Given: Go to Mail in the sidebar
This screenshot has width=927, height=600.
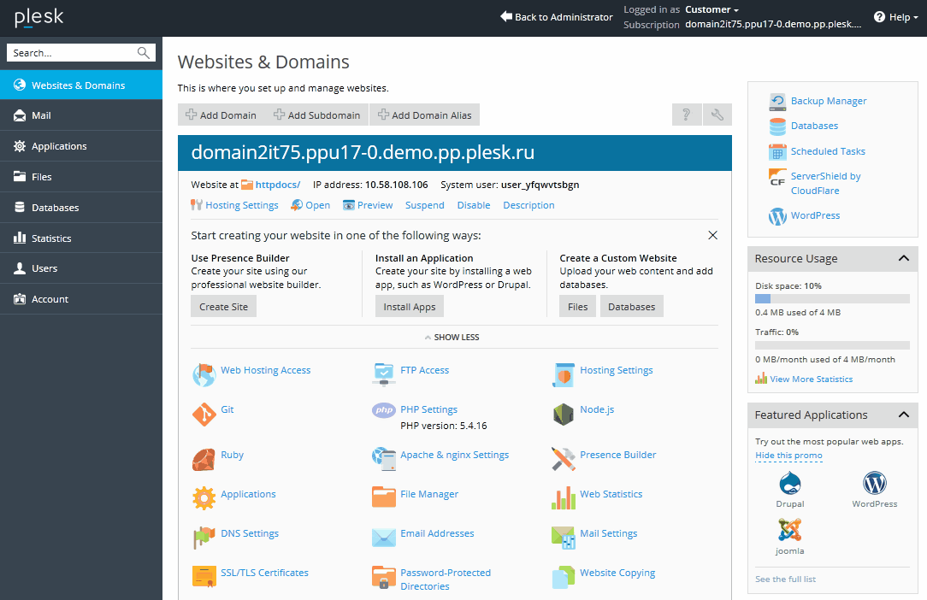Looking at the screenshot, I should tap(41, 115).
